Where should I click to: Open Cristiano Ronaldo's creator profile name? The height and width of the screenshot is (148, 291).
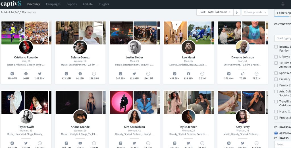(x=26, y=58)
